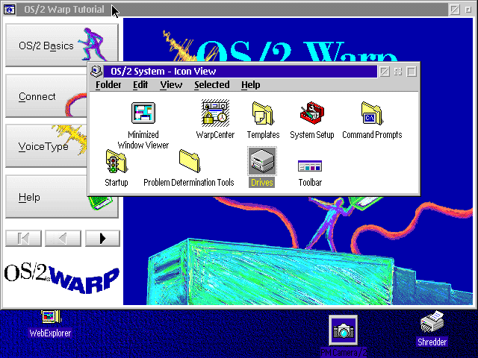The image size is (478, 358).
Task: Go to the first tutorial page
Action: click(23, 238)
